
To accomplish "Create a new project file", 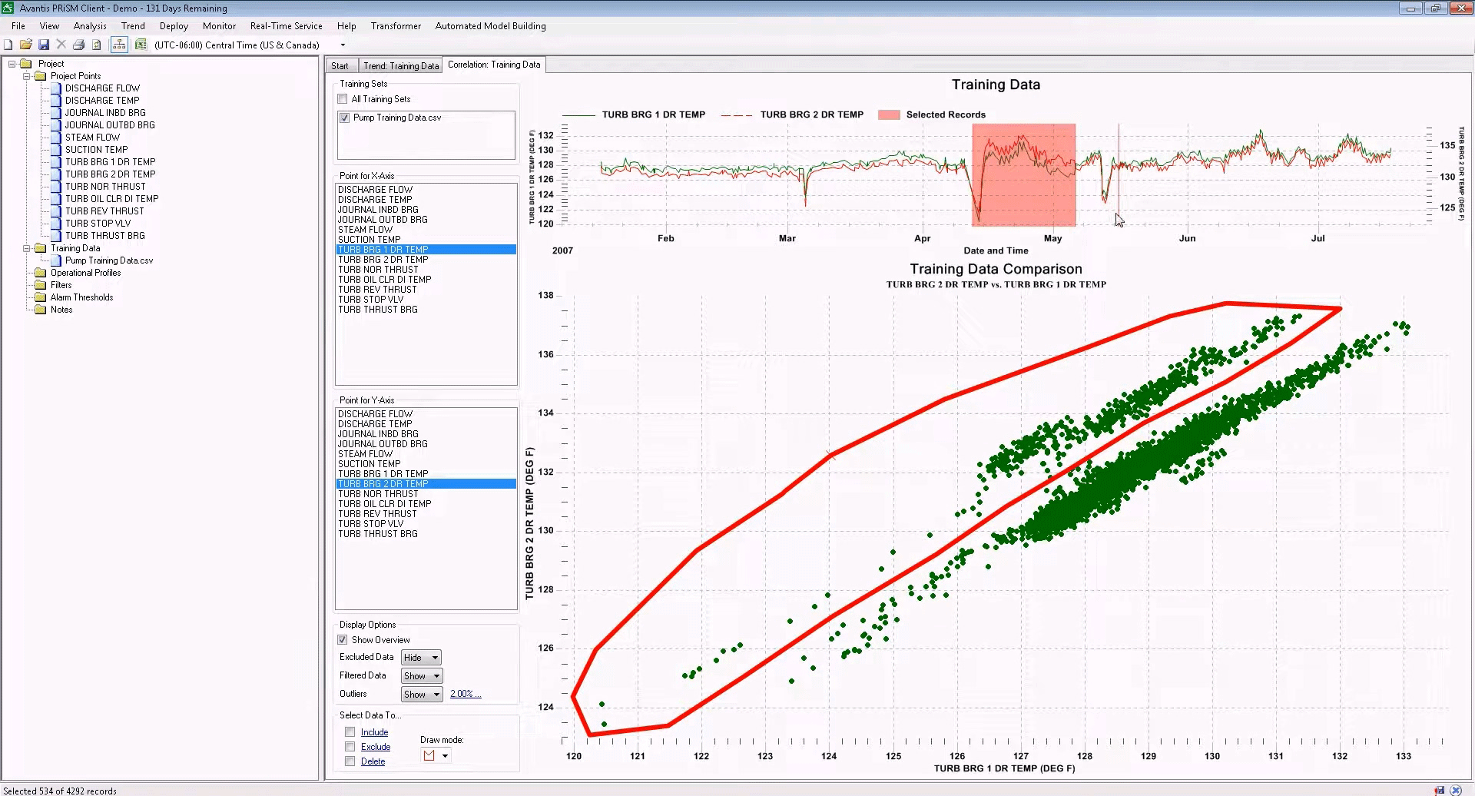I will pyautogui.click(x=8, y=45).
